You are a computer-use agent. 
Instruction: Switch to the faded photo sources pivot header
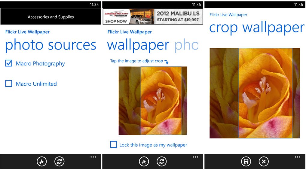(x=186, y=45)
